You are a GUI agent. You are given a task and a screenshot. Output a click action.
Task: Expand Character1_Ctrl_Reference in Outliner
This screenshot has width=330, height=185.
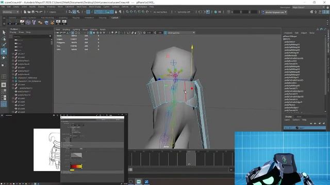(x=13, y=81)
